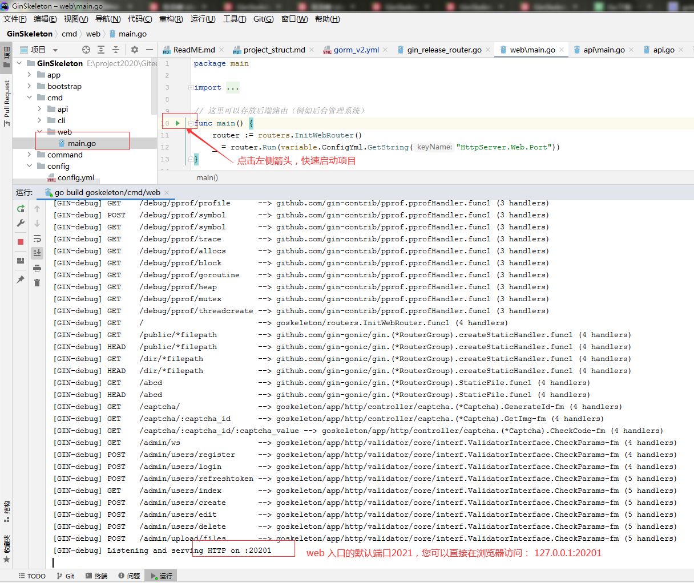Expand the app folder

tap(29, 75)
